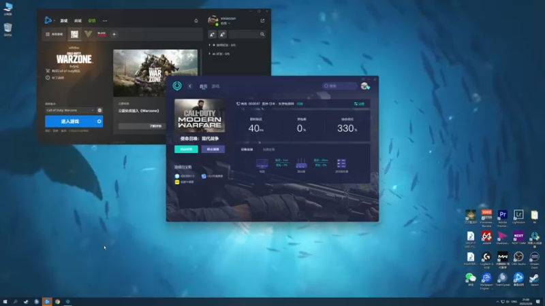The height and width of the screenshot is (306, 545).
Task: Open Call of Duty: Warzone version dropdown
Action: coord(70,110)
